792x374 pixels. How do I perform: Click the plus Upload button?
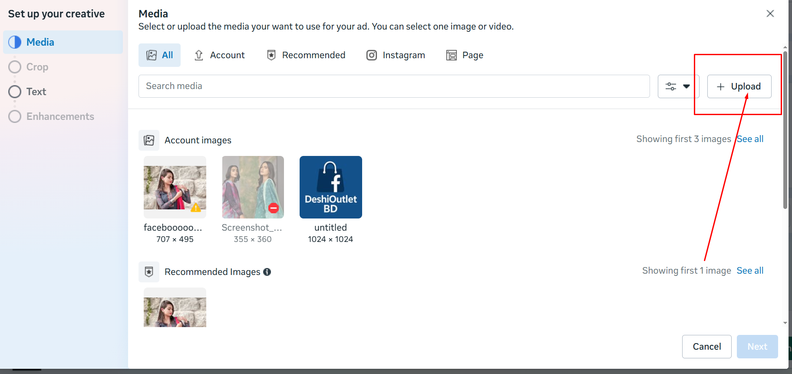[739, 86]
